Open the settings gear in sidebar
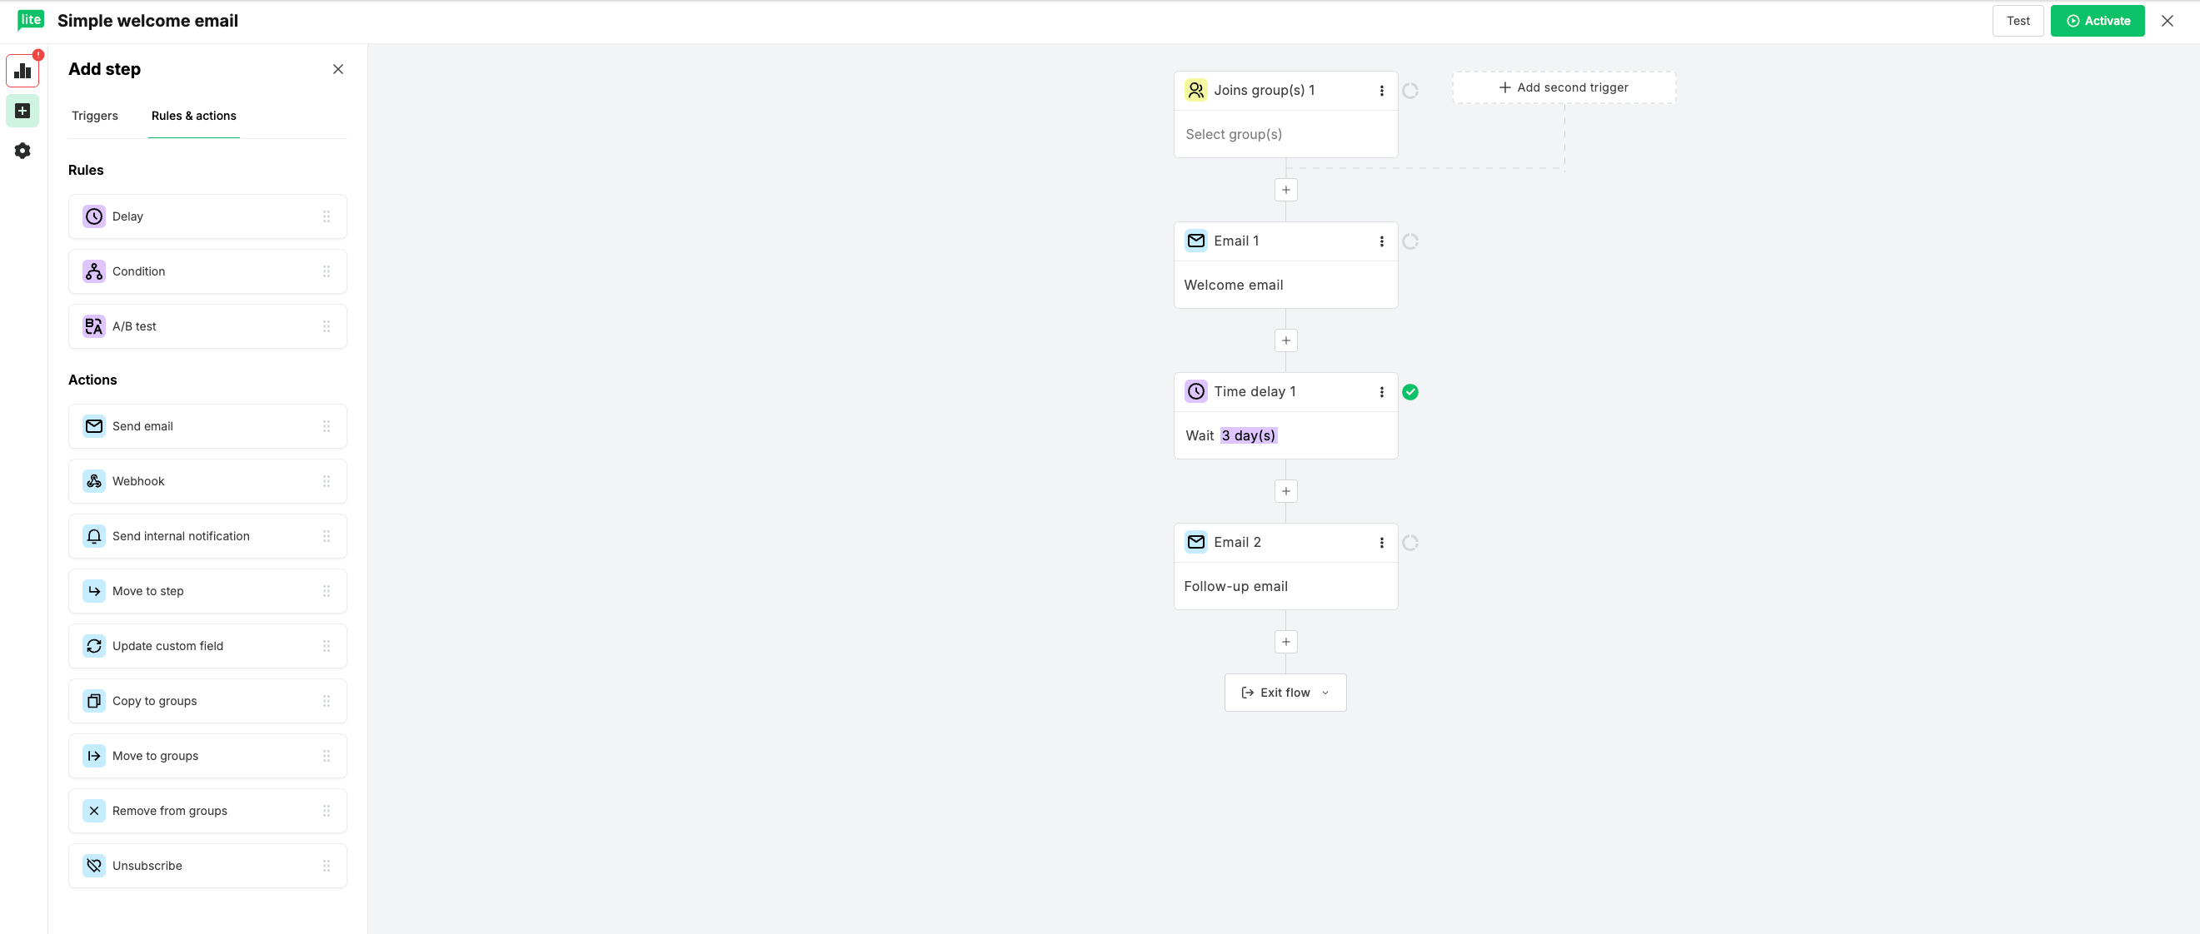The image size is (2200, 934). pos(23,152)
